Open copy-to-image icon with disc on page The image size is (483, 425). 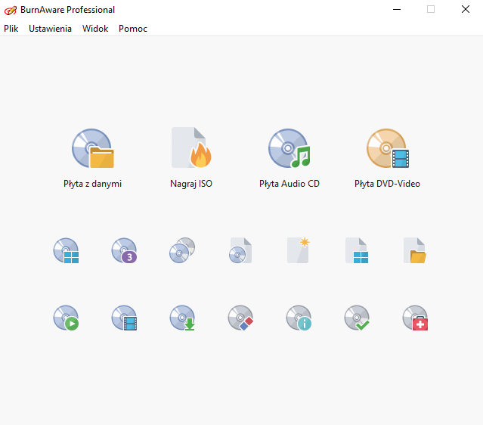[x=240, y=250]
